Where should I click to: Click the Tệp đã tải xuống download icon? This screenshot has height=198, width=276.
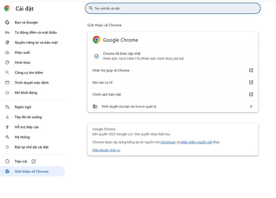[7, 117]
